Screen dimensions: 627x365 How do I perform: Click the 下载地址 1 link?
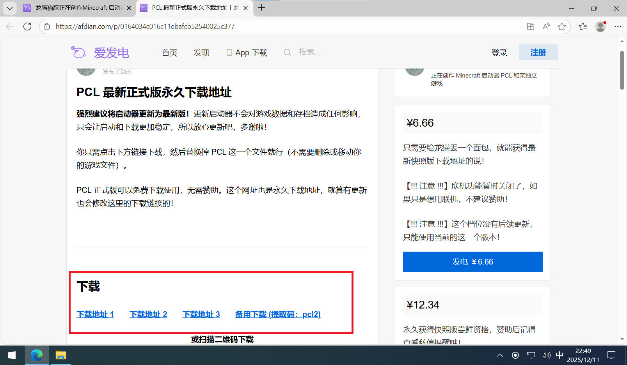coord(95,314)
